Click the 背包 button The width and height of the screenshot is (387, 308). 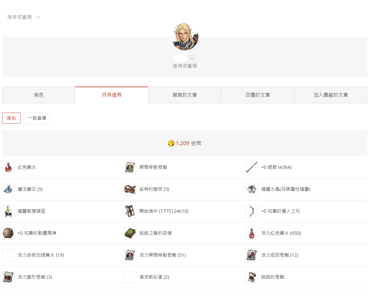pyautogui.click(x=11, y=118)
